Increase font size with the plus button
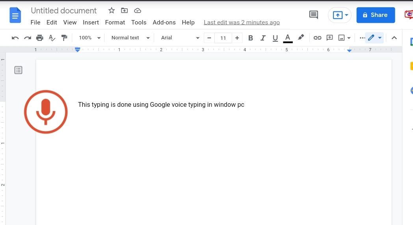The height and width of the screenshot is (225, 413). 237,38
